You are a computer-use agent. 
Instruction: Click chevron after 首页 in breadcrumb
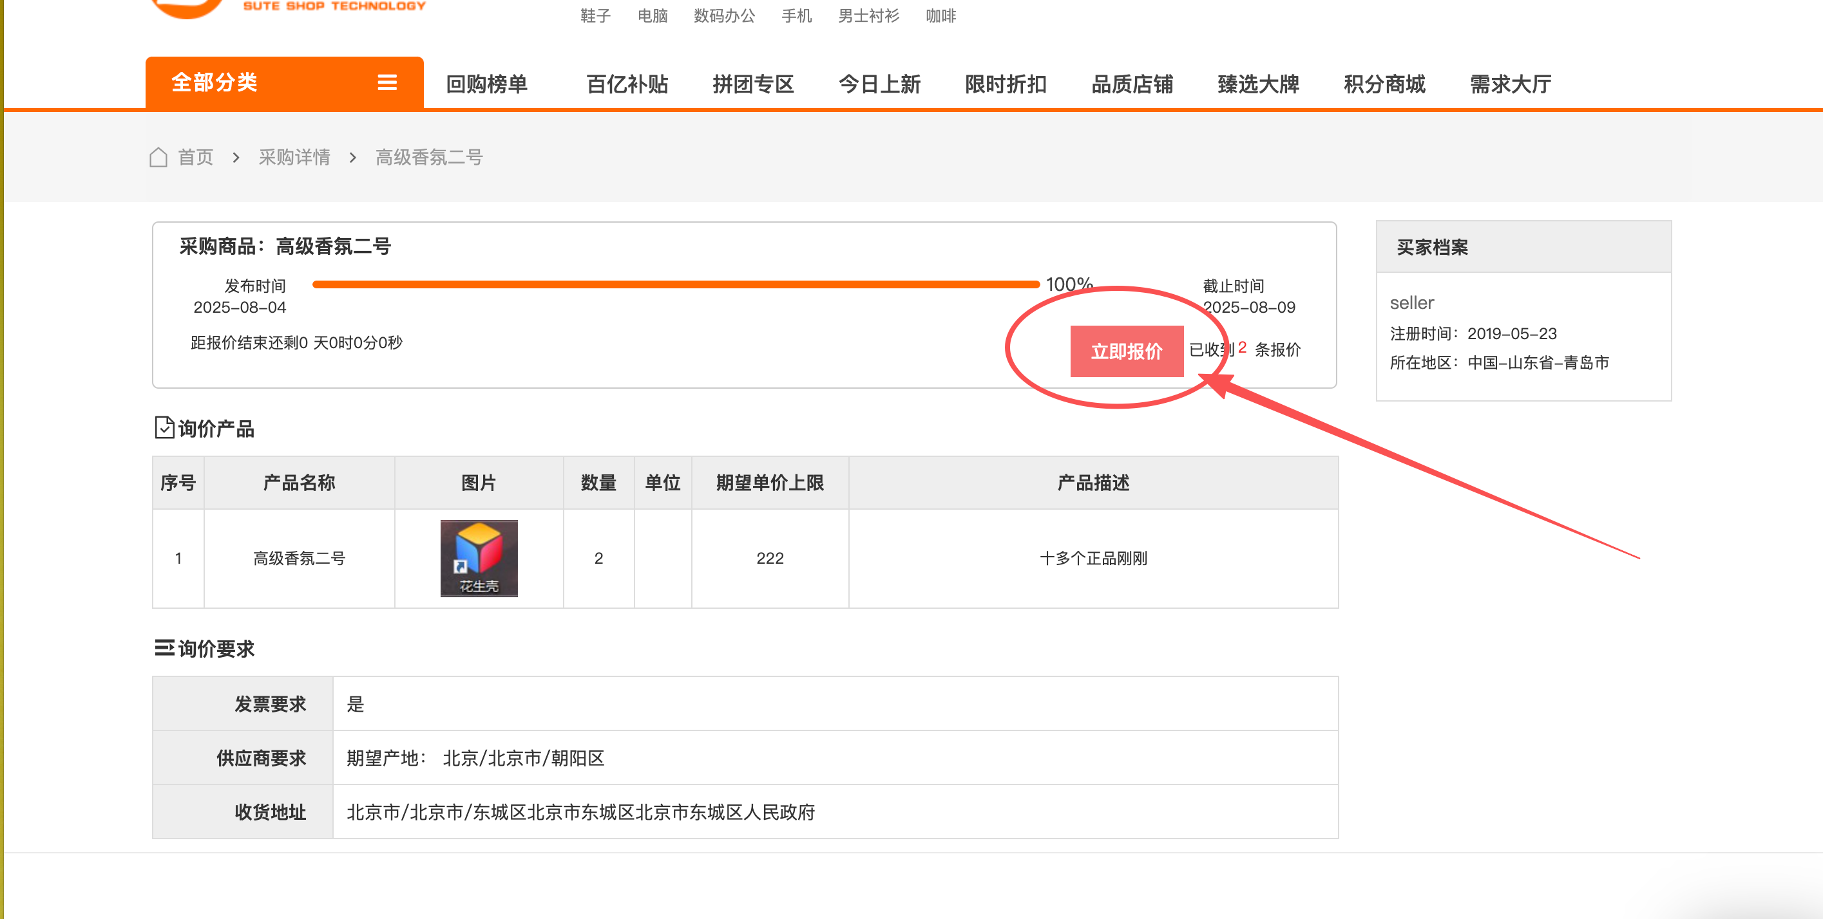[236, 157]
